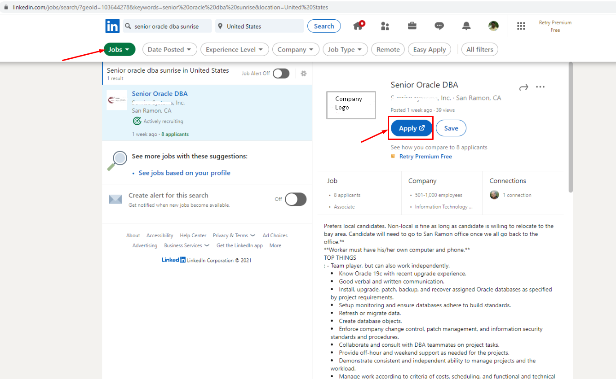Image resolution: width=616 pixels, height=379 pixels.
Task: Open the Date Posted filter dropdown
Action: [x=170, y=49]
